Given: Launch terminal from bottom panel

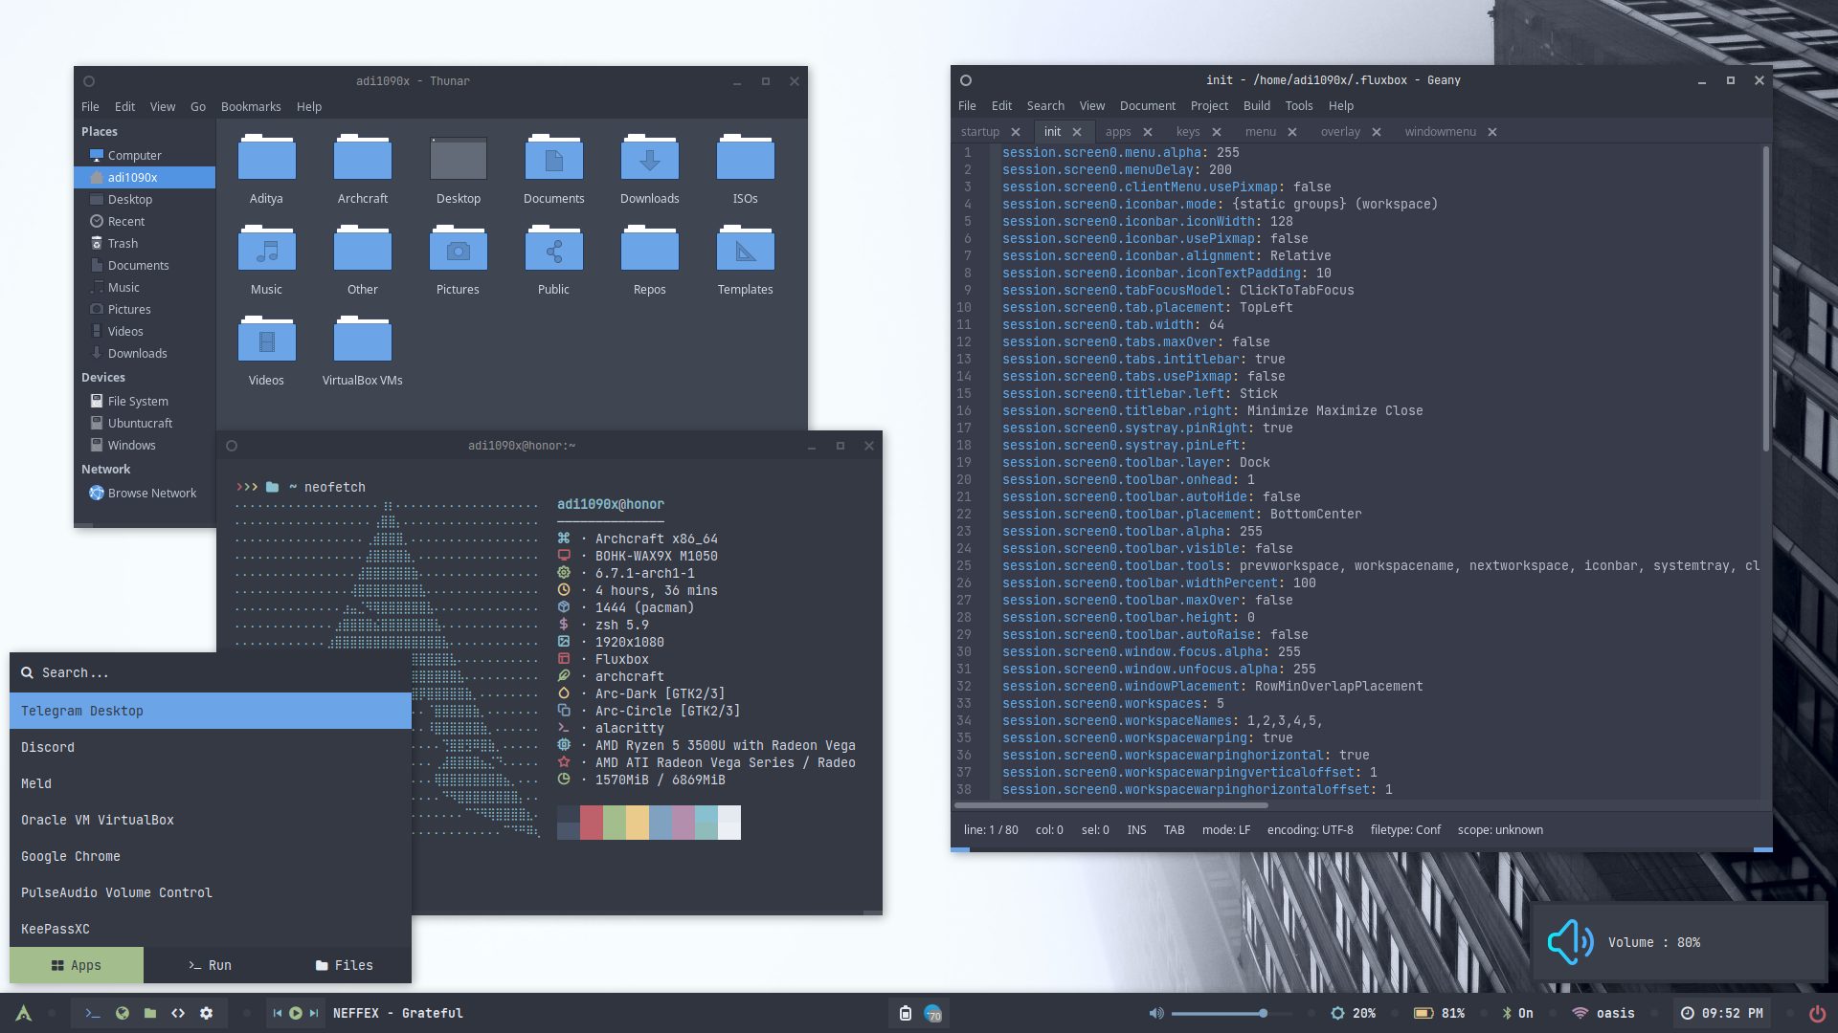Looking at the screenshot, I should click(93, 1013).
